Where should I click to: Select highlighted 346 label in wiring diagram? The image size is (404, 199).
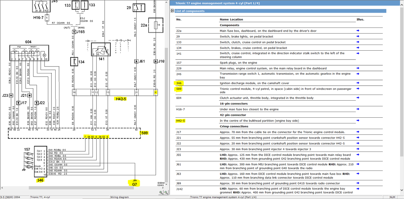(40, 180)
